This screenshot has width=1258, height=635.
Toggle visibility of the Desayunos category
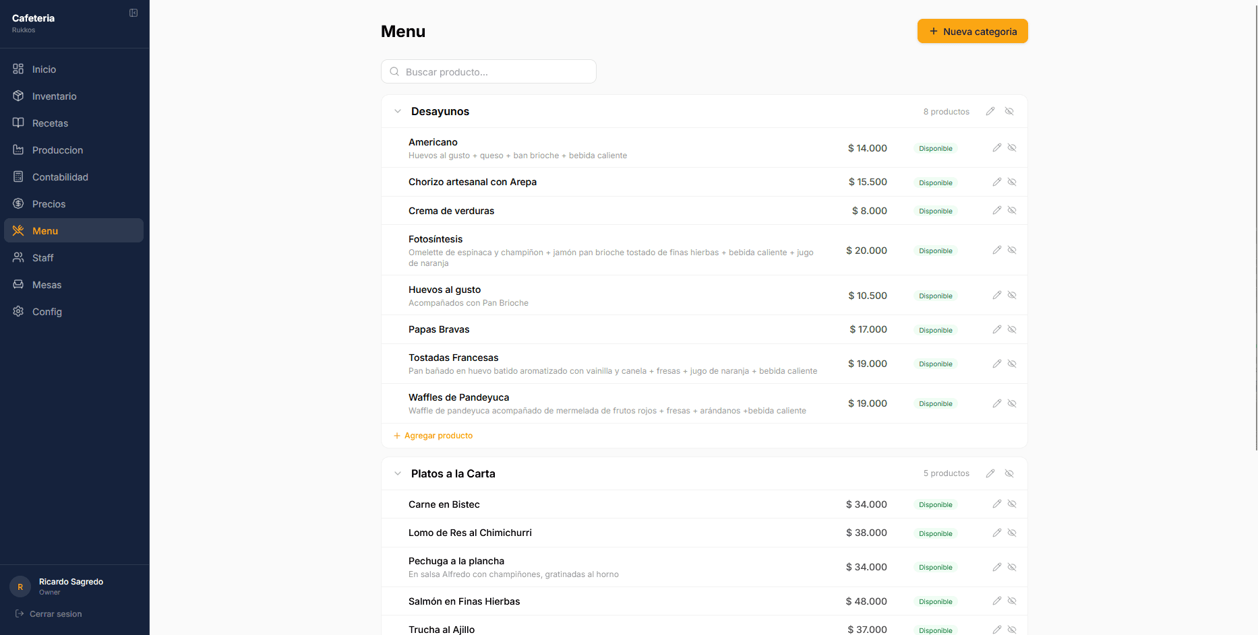click(1009, 111)
